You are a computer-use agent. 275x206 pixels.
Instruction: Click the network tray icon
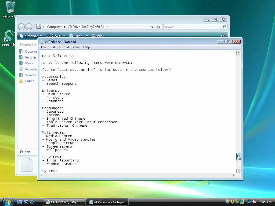[x=249, y=202]
